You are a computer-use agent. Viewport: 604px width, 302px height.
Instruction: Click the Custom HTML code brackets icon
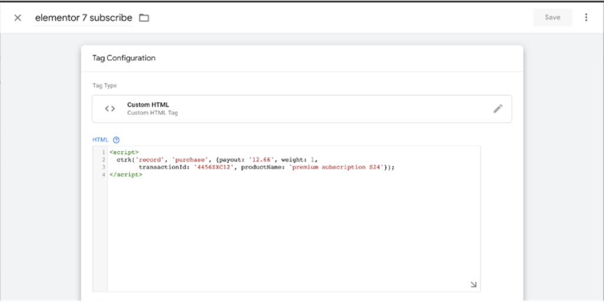(x=110, y=109)
